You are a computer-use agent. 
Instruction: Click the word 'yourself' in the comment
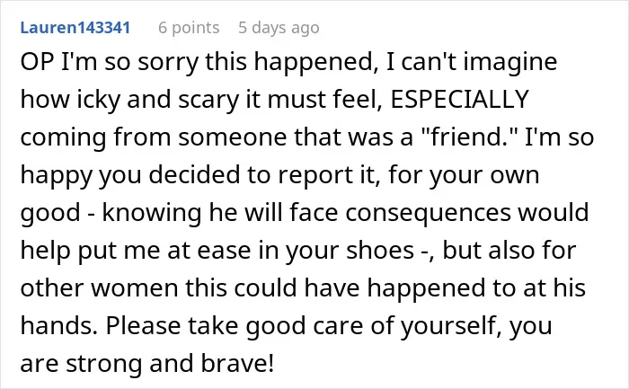point(451,325)
